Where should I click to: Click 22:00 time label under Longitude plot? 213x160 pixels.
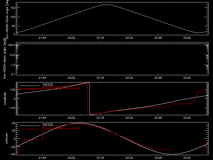[x=71, y=118]
